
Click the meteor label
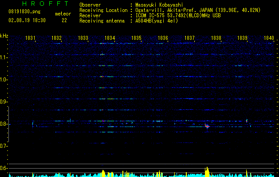coord(63,14)
